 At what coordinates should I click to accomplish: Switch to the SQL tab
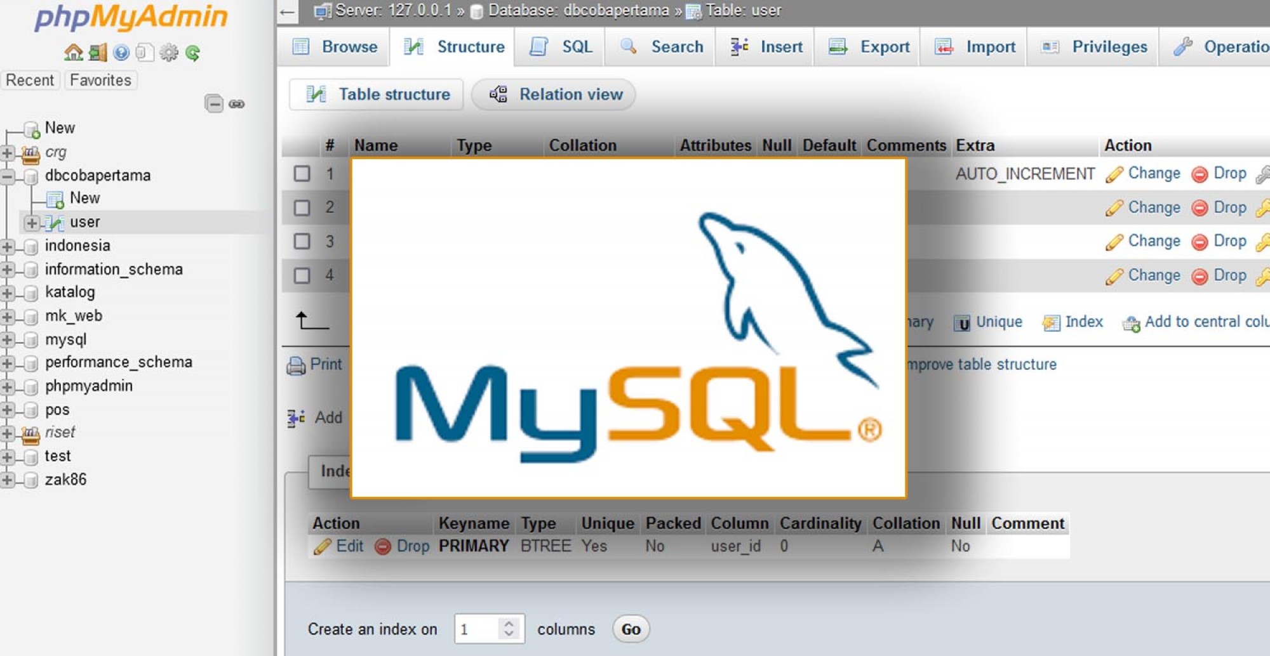pyautogui.click(x=561, y=47)
